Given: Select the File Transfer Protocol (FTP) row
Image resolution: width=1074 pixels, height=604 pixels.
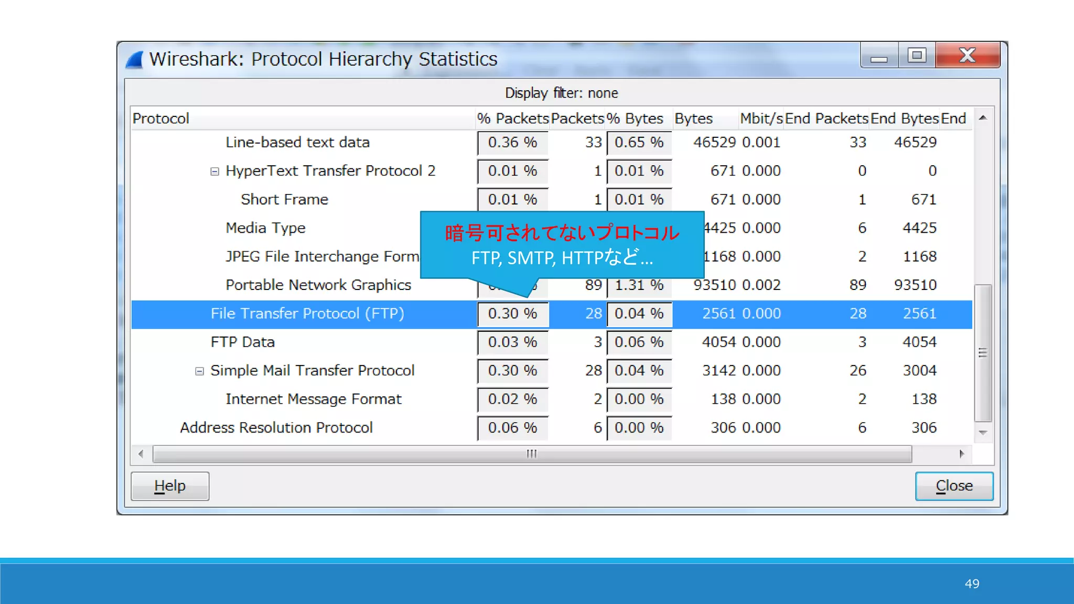Looking at the screenshot, I should pos(307,314).
